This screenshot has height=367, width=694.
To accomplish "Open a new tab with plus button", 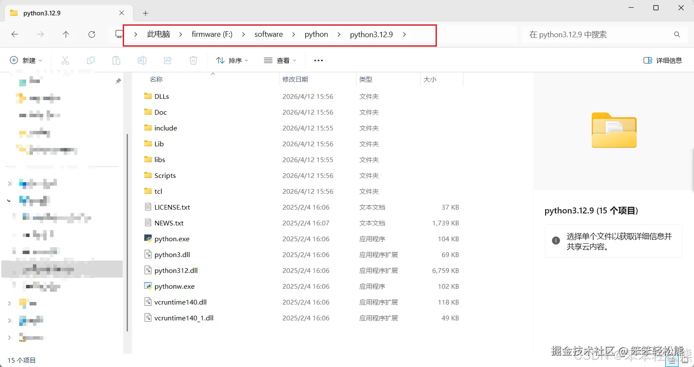I will coord(145,13).
